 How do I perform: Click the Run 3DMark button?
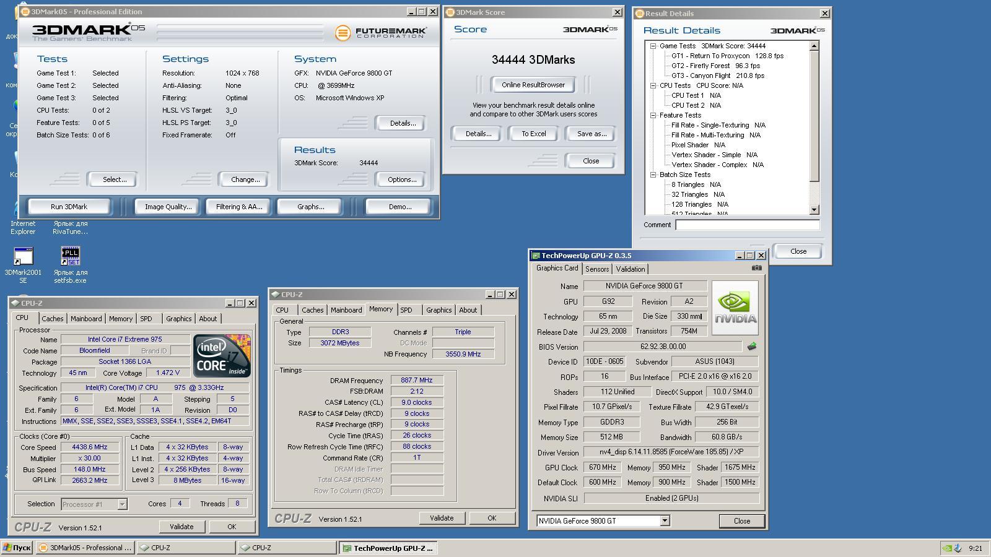[x=69, y=207]
